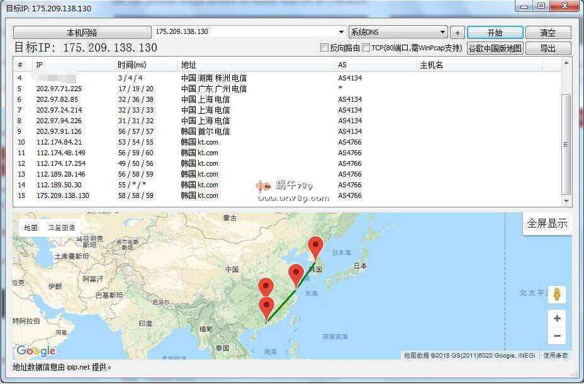
Task: Enable the 反向路由 checkbox
Action: (x=325, y=48)
